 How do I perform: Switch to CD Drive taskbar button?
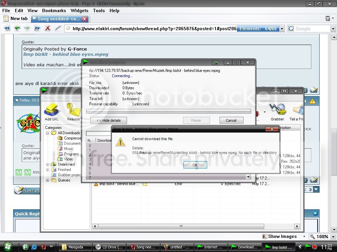click(109, 247)
